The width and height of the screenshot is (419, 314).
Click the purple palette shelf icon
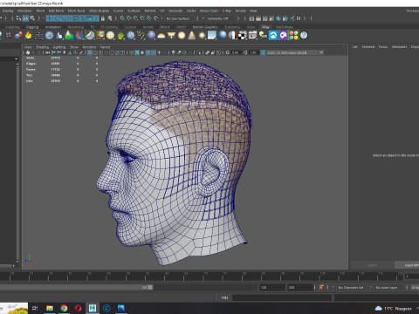tap(284, 36)
